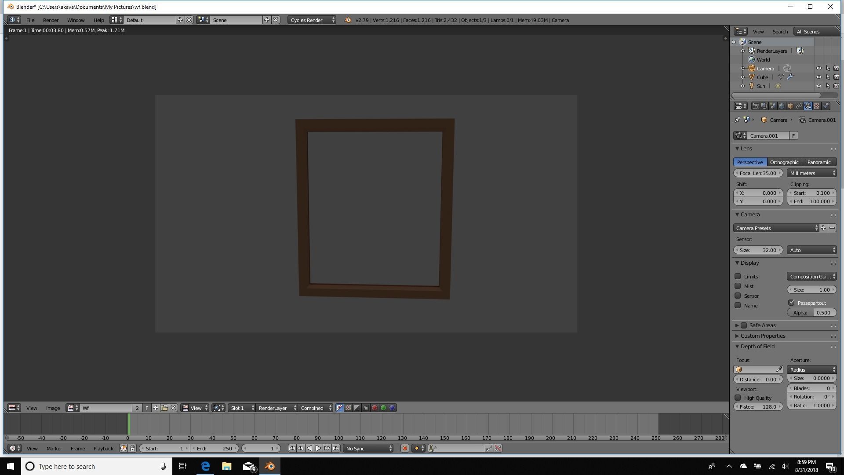Open the Millimeters units dropdown
This screenshot has height=475, width=844.
pyautogui.click(x=811, y=173)
